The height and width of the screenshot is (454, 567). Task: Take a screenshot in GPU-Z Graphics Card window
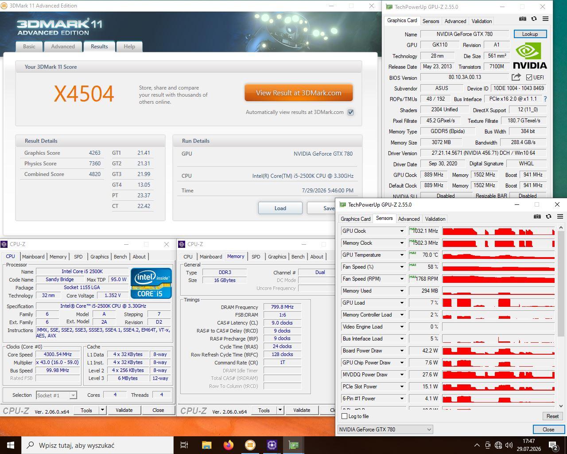(x=523, y=19)
